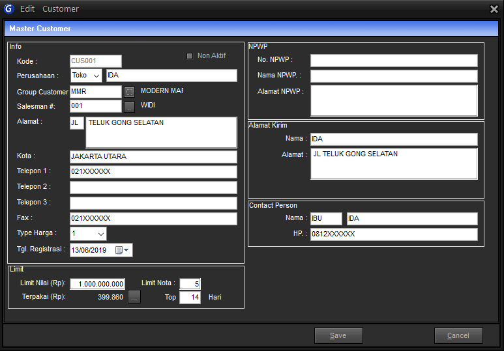Click the G application logo icon
The image size is (504, 351).
(x=8, y=8)
